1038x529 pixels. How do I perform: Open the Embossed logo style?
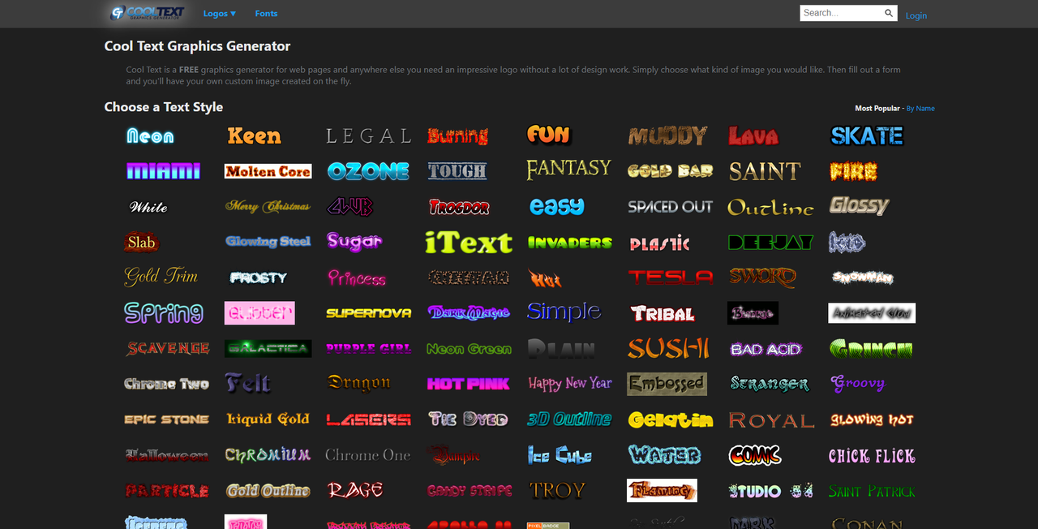pyautogui.click(x=667, y=384)
